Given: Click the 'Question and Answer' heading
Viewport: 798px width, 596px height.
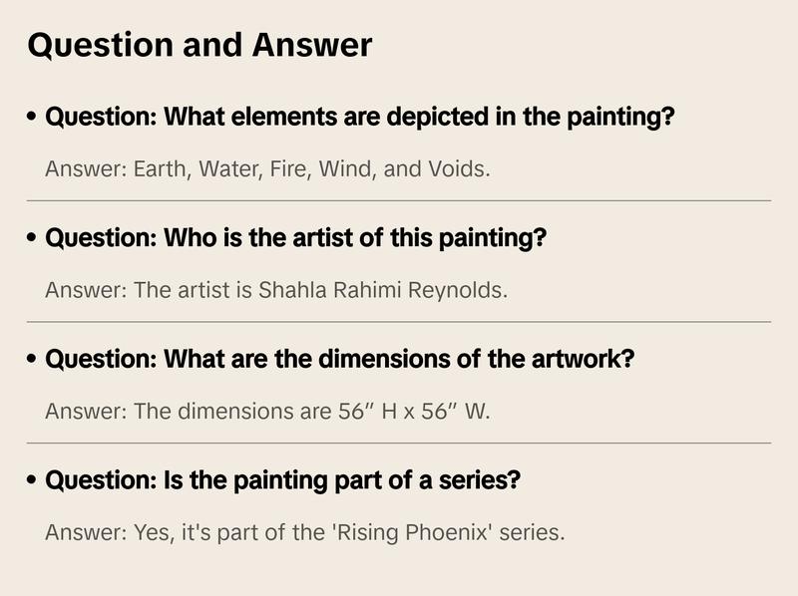Looking at the screenshot, I should pyautogui.click(x=199, y=45).
